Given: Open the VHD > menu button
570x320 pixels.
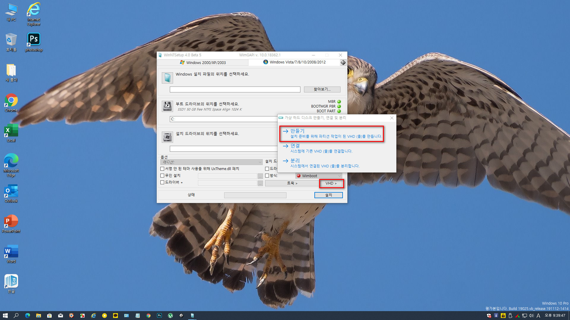Looking at the screenshot, I should [x=331, y=183].
